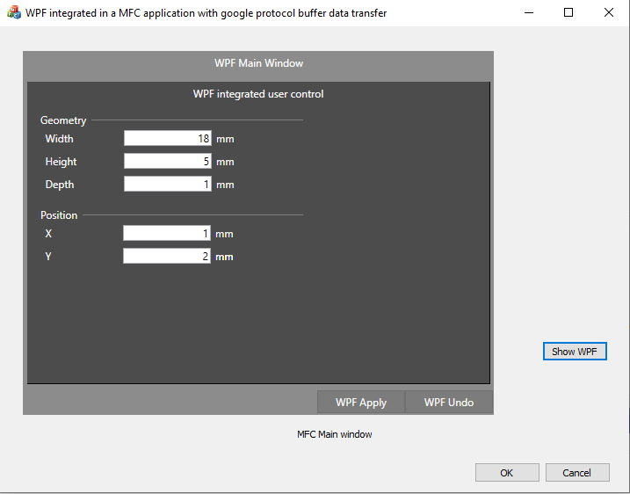The height and width of the screenshot is (494, 630).
Task: Dismiss the dialog with Cancel
Action: coord(577,473)
